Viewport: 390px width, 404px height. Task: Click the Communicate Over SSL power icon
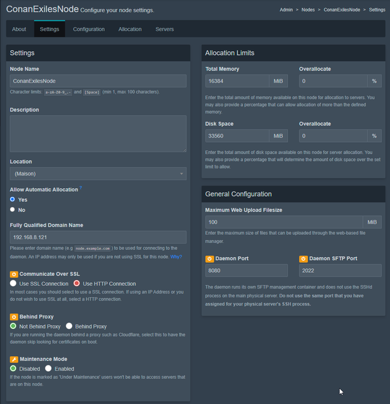14,274
